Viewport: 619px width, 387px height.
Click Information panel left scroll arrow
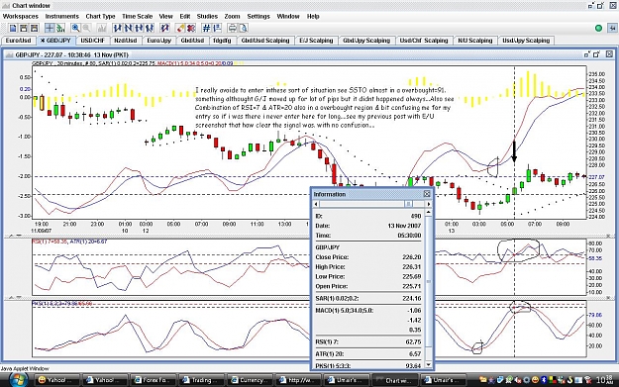click(316, 204)
